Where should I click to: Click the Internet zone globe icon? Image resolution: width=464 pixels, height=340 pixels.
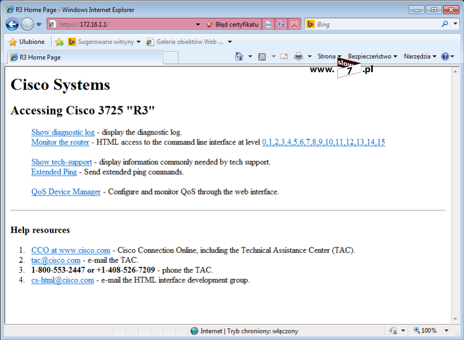[194, 331]
